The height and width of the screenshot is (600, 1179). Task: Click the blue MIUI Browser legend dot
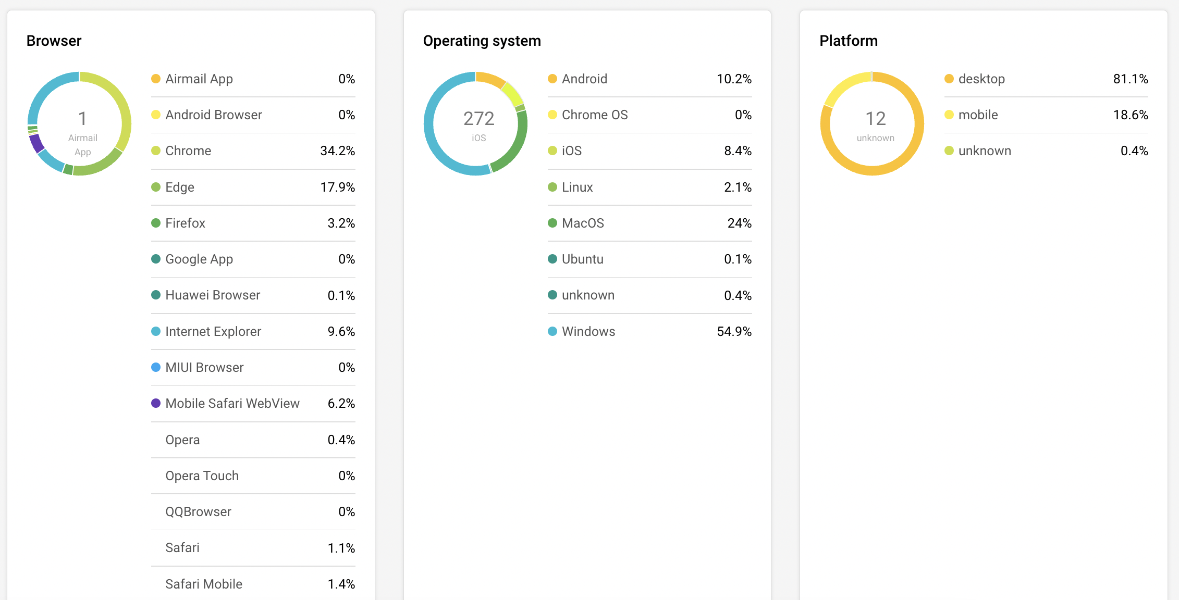(156, 367)
